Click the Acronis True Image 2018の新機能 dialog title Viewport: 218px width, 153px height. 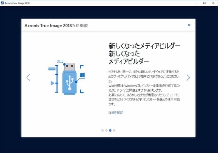[x=56, y=26]
